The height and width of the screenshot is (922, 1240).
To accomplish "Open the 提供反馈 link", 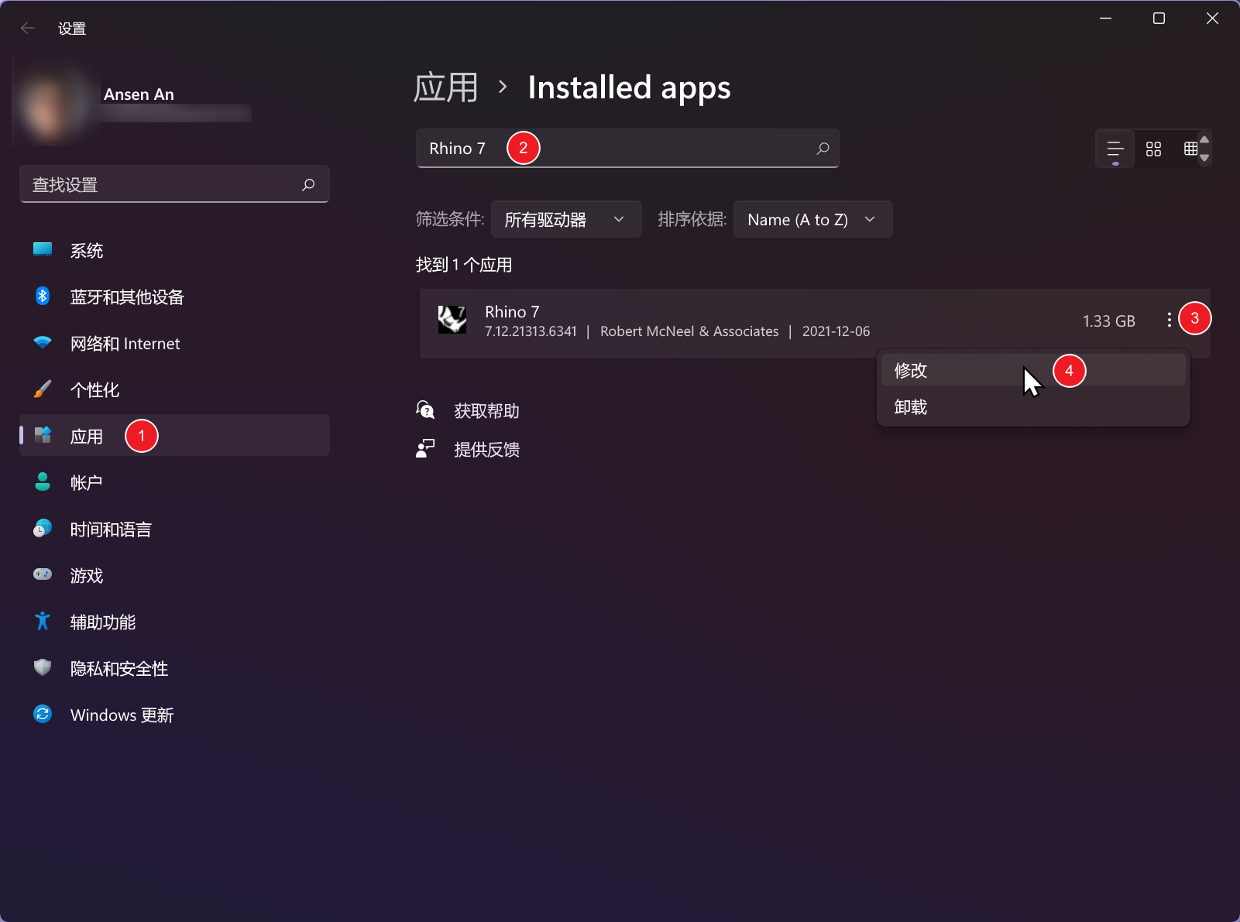I will pyautogui.click(x=486, y=450).
